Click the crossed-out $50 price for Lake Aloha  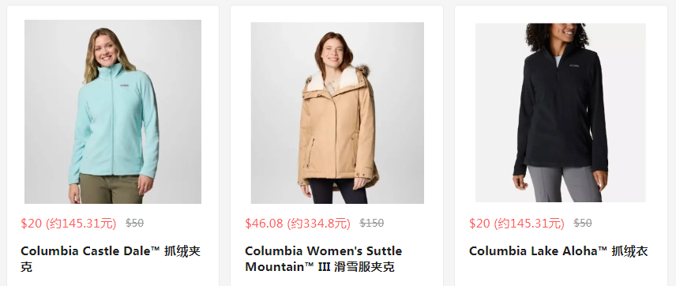(x=583, y=224)
